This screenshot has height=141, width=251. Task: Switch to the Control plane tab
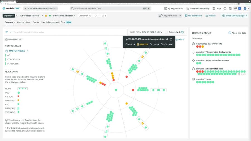(23, 22)
